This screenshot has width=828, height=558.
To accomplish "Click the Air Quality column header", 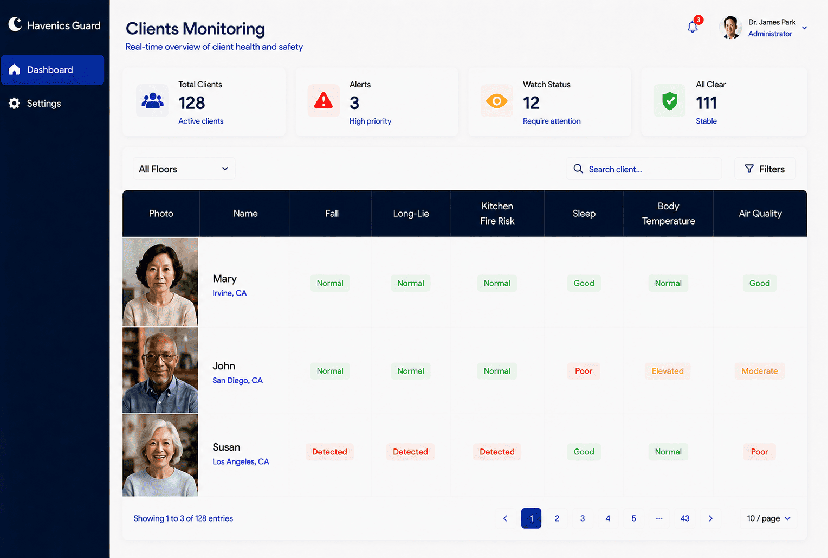I will click(x=760, y=214).
